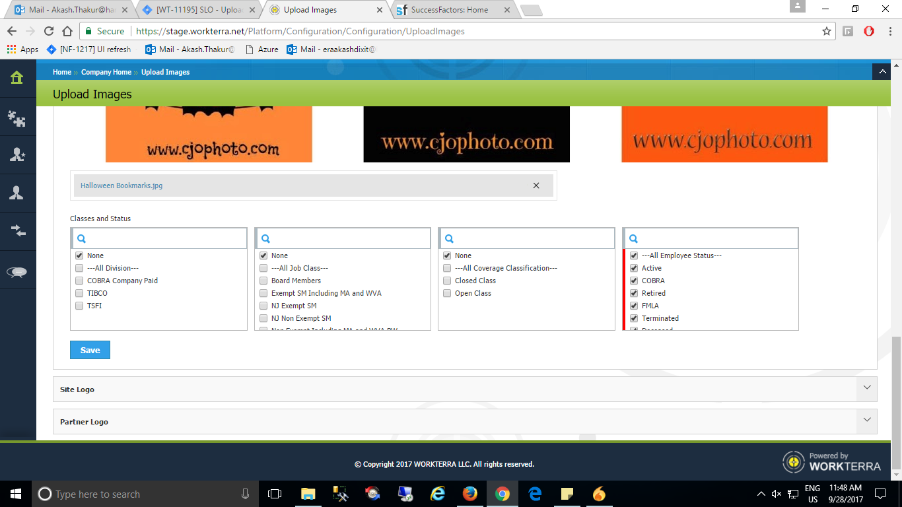Click the Opera extension icon

869,31
